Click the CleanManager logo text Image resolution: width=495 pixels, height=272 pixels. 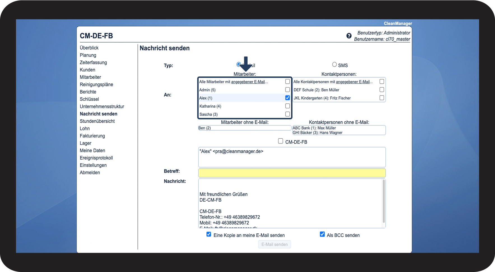click(x=398, y=23)
